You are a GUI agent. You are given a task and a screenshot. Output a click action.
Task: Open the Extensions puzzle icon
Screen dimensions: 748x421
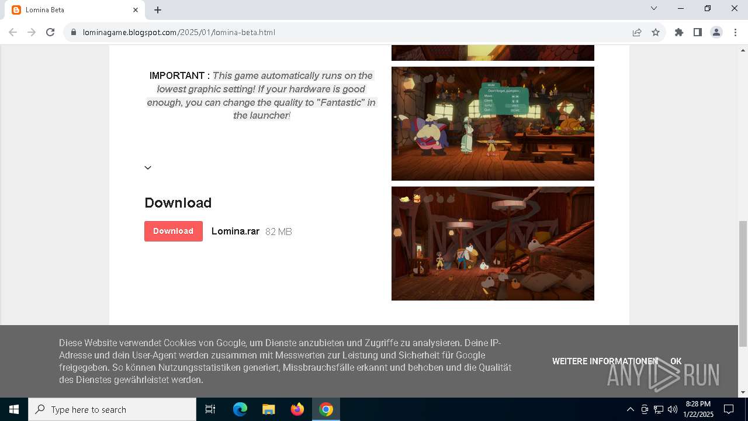pyautogui.click(x=679, y=32)
